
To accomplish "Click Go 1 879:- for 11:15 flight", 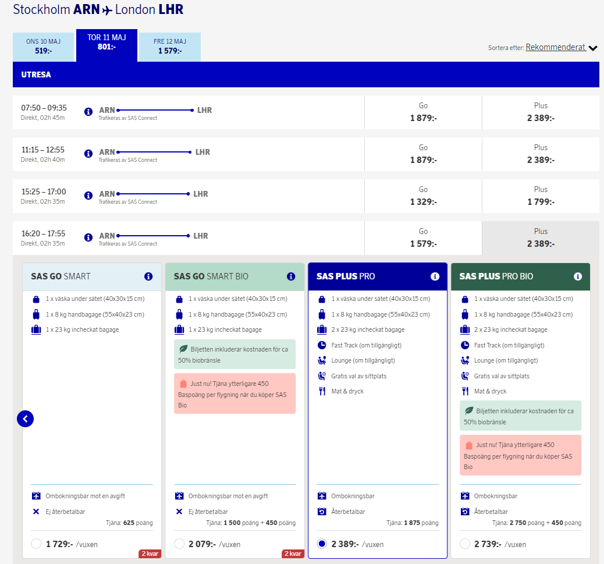I will click(423, 154).
